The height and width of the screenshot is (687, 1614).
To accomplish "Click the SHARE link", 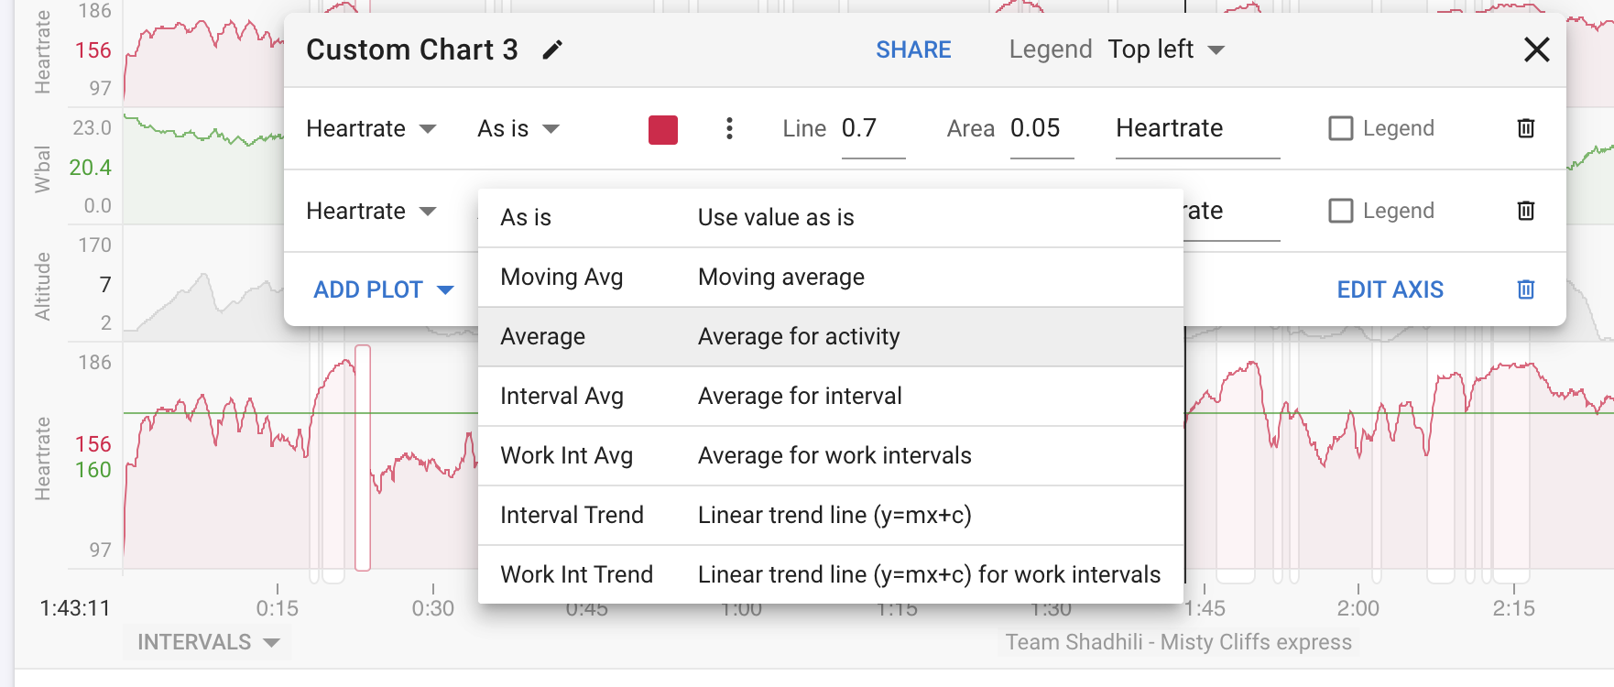I will pyautogui.click(x=913, y=49).
